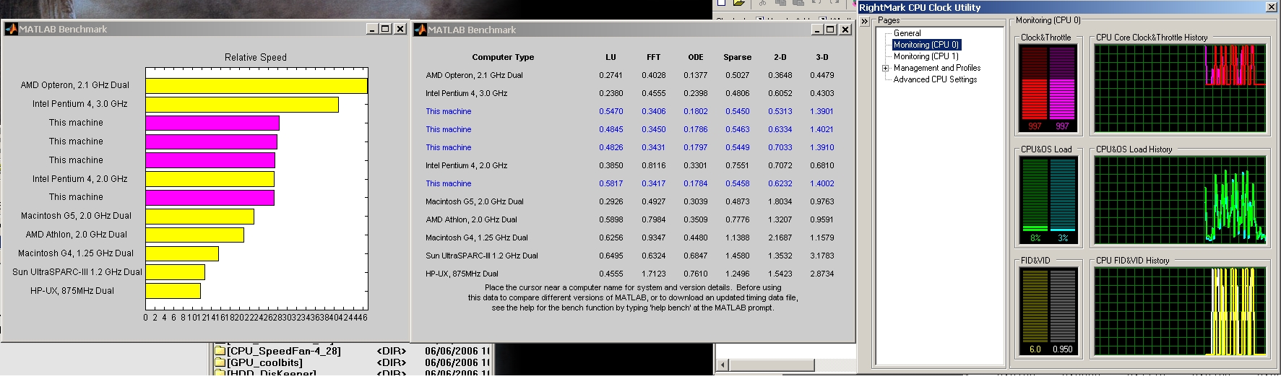The image size is (1281, 379).
Task: Maximize the Relative Speed chart window
Action: tap(386, 29)
